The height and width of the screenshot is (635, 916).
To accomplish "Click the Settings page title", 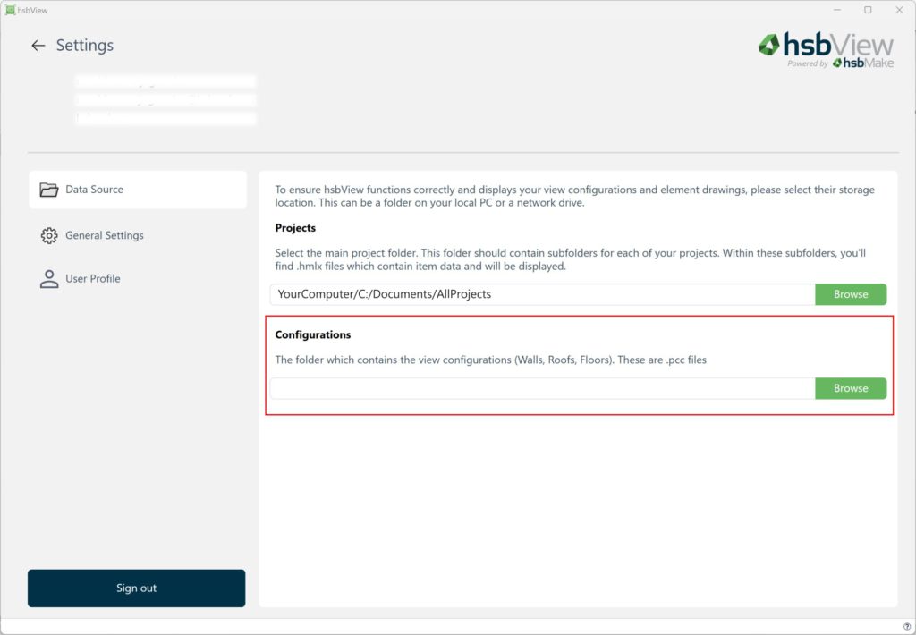I will click(85, 46).
